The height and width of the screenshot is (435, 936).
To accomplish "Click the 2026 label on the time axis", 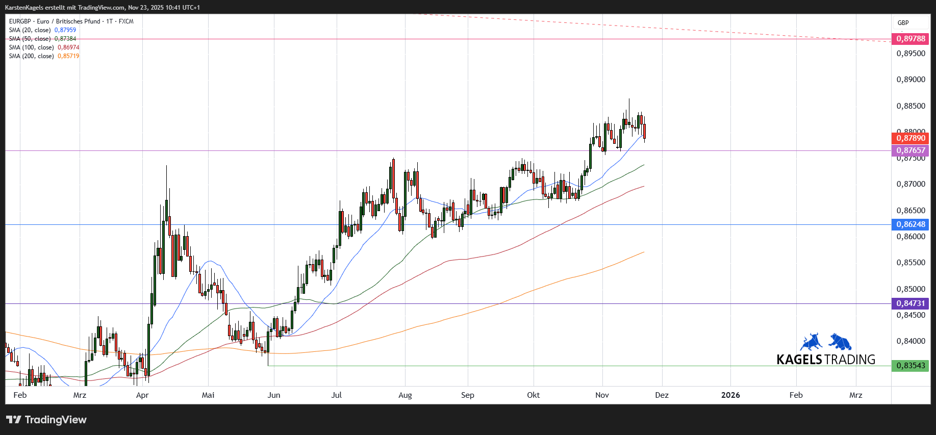I will [730, 395].
